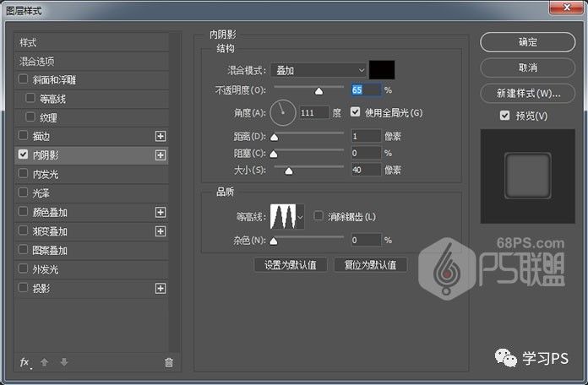
Task: Click the plus icon next to 渐变叠加
Action: point(161,231)
